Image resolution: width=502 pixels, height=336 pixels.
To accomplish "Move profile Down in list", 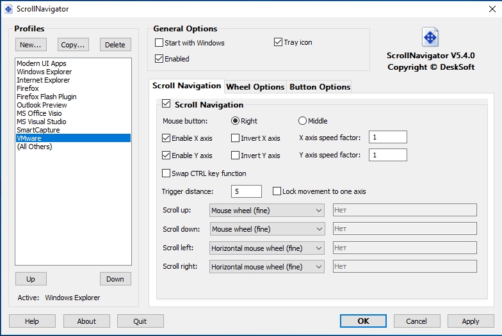I will [115, 279].
